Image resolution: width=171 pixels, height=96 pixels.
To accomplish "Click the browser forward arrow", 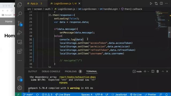I will pos(7,11).
